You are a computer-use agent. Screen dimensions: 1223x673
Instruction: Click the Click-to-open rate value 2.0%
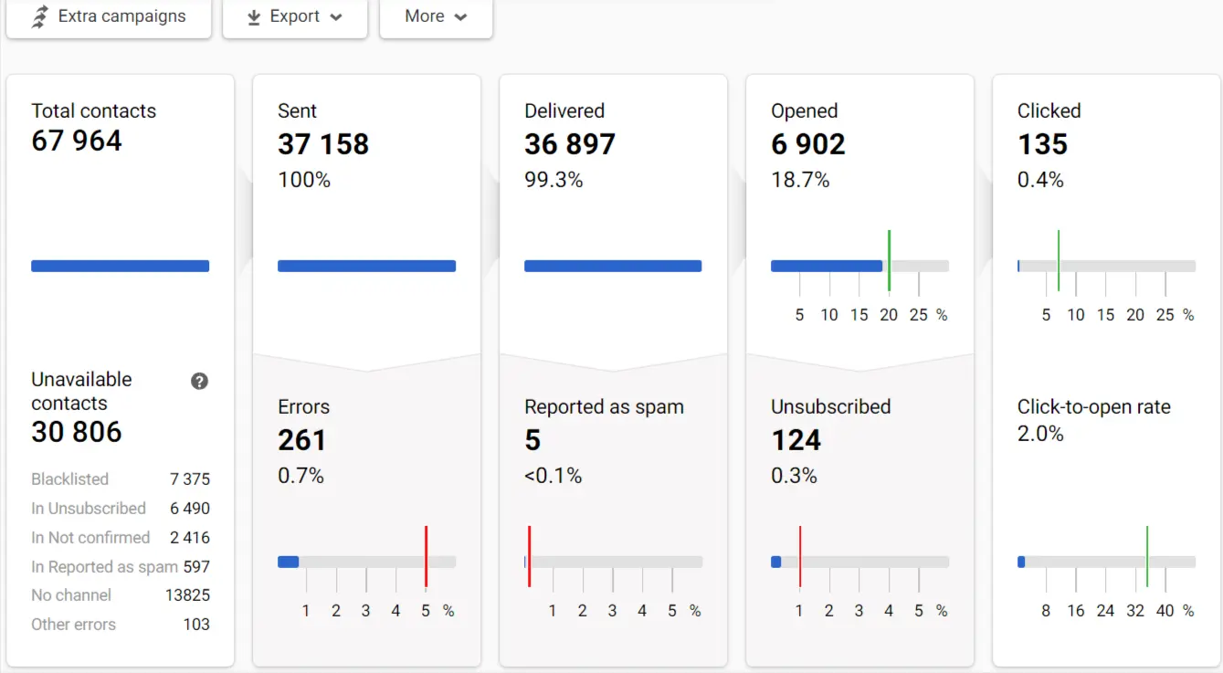1040,434
